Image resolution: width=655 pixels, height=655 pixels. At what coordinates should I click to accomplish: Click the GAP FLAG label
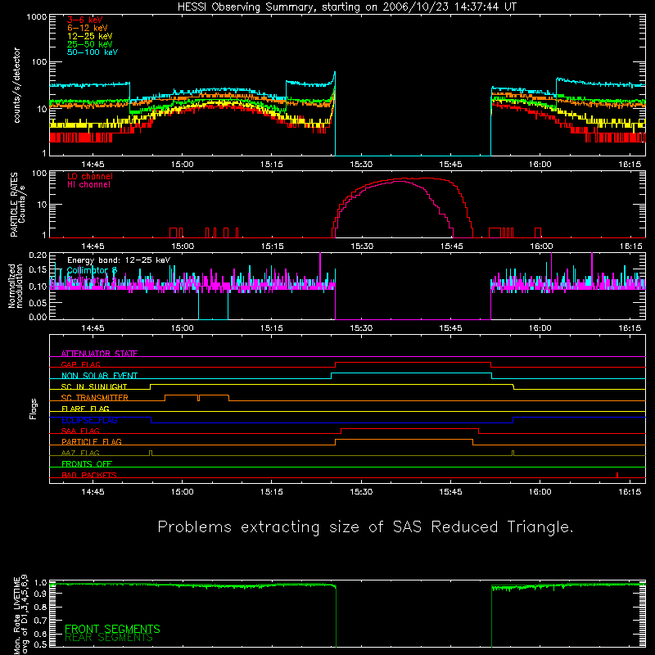tap(80, 364)
